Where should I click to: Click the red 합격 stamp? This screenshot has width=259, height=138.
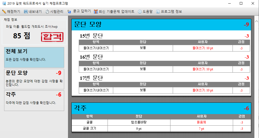tap(52, 37)
